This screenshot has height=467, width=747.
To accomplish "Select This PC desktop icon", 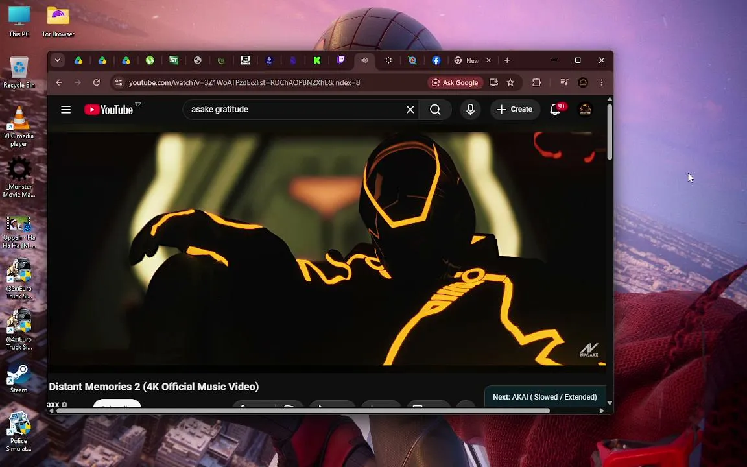I will pyautogui.click(x=19, y=21).
